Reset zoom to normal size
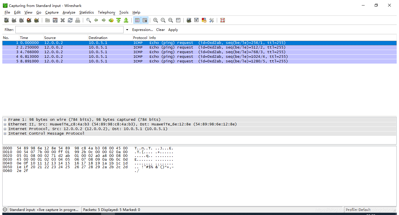This screenshot has height=215, width=399. (x=171, y=20)
